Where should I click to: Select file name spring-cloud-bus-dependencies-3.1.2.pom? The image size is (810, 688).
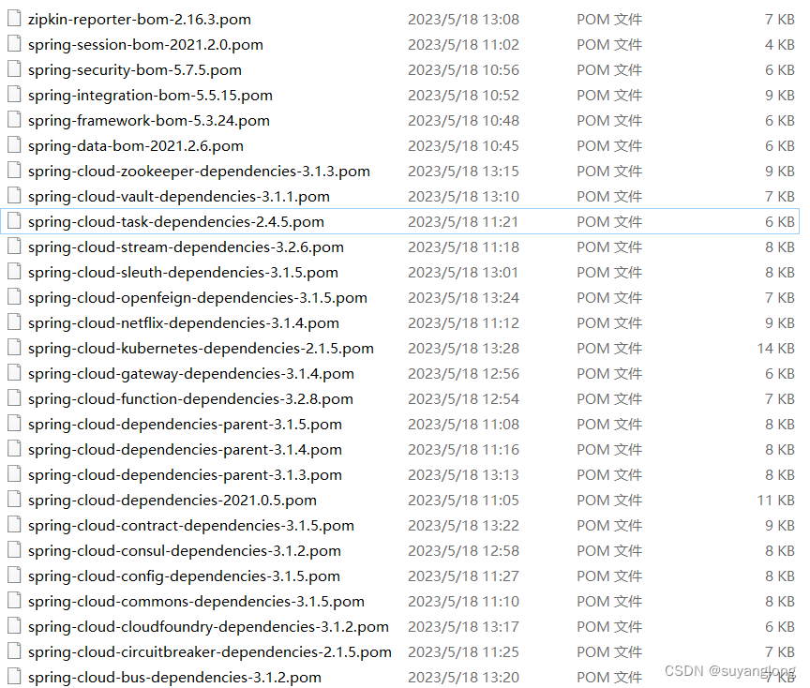[174, 678]
